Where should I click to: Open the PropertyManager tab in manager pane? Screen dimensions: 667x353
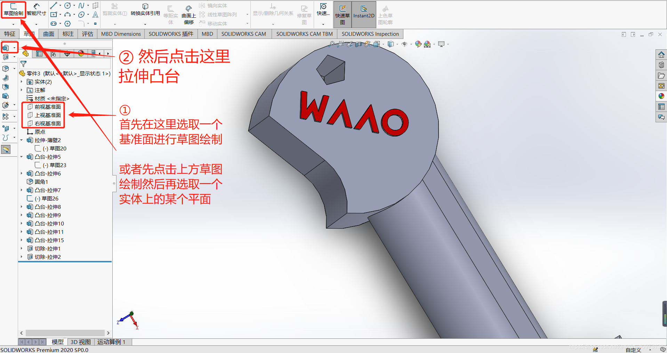(39, 54)
